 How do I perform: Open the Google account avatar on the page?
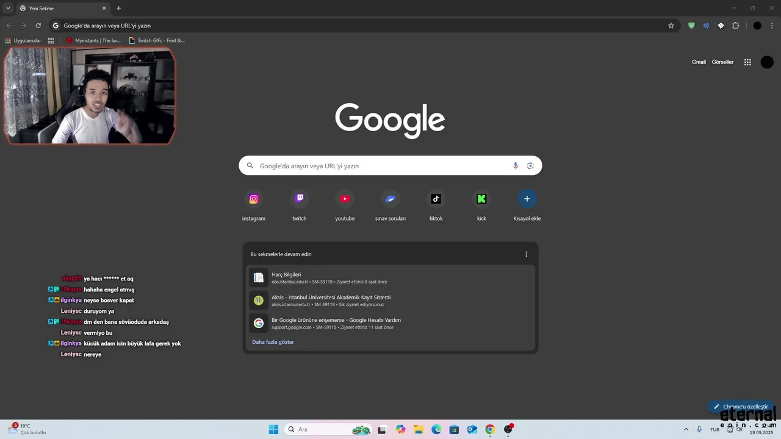pyautogui.click(x=768, y=62)
